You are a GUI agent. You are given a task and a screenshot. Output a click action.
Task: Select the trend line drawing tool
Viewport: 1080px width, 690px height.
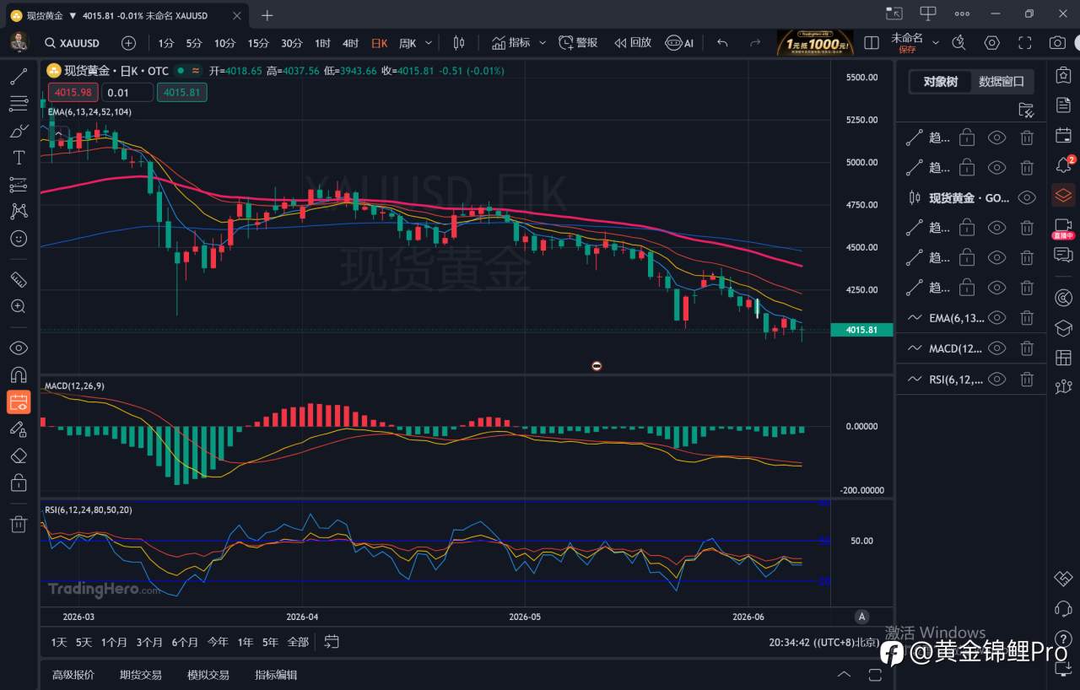click(x=19, y=77)
